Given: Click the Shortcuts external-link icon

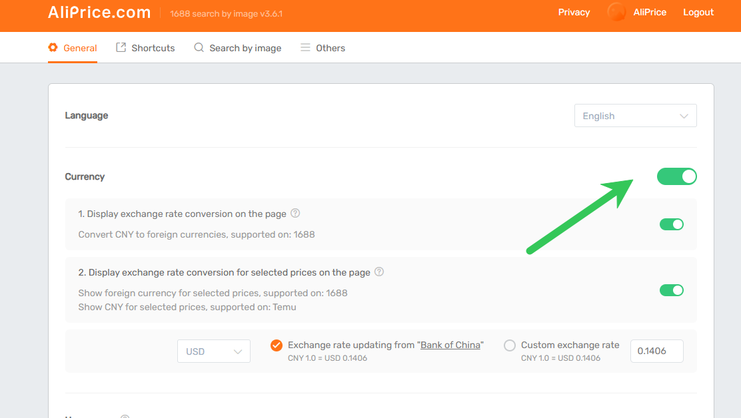Looking at the screenshot, I should (x=121, y=48).
